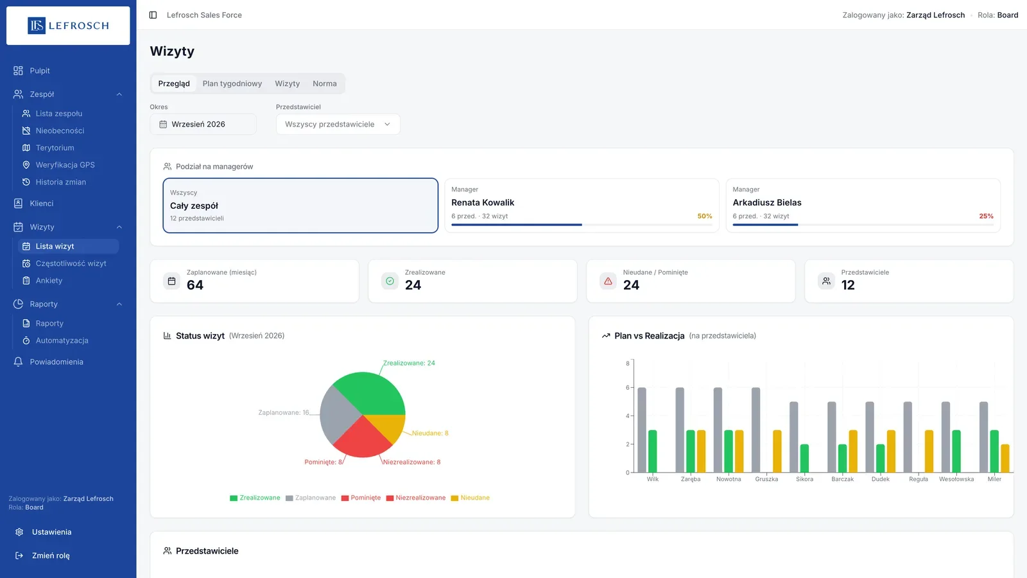Image resolution: width=1027 pixels, height=578 pixels.
Task: Click the Ustawienia gear icon
Action: coord(19,532)
